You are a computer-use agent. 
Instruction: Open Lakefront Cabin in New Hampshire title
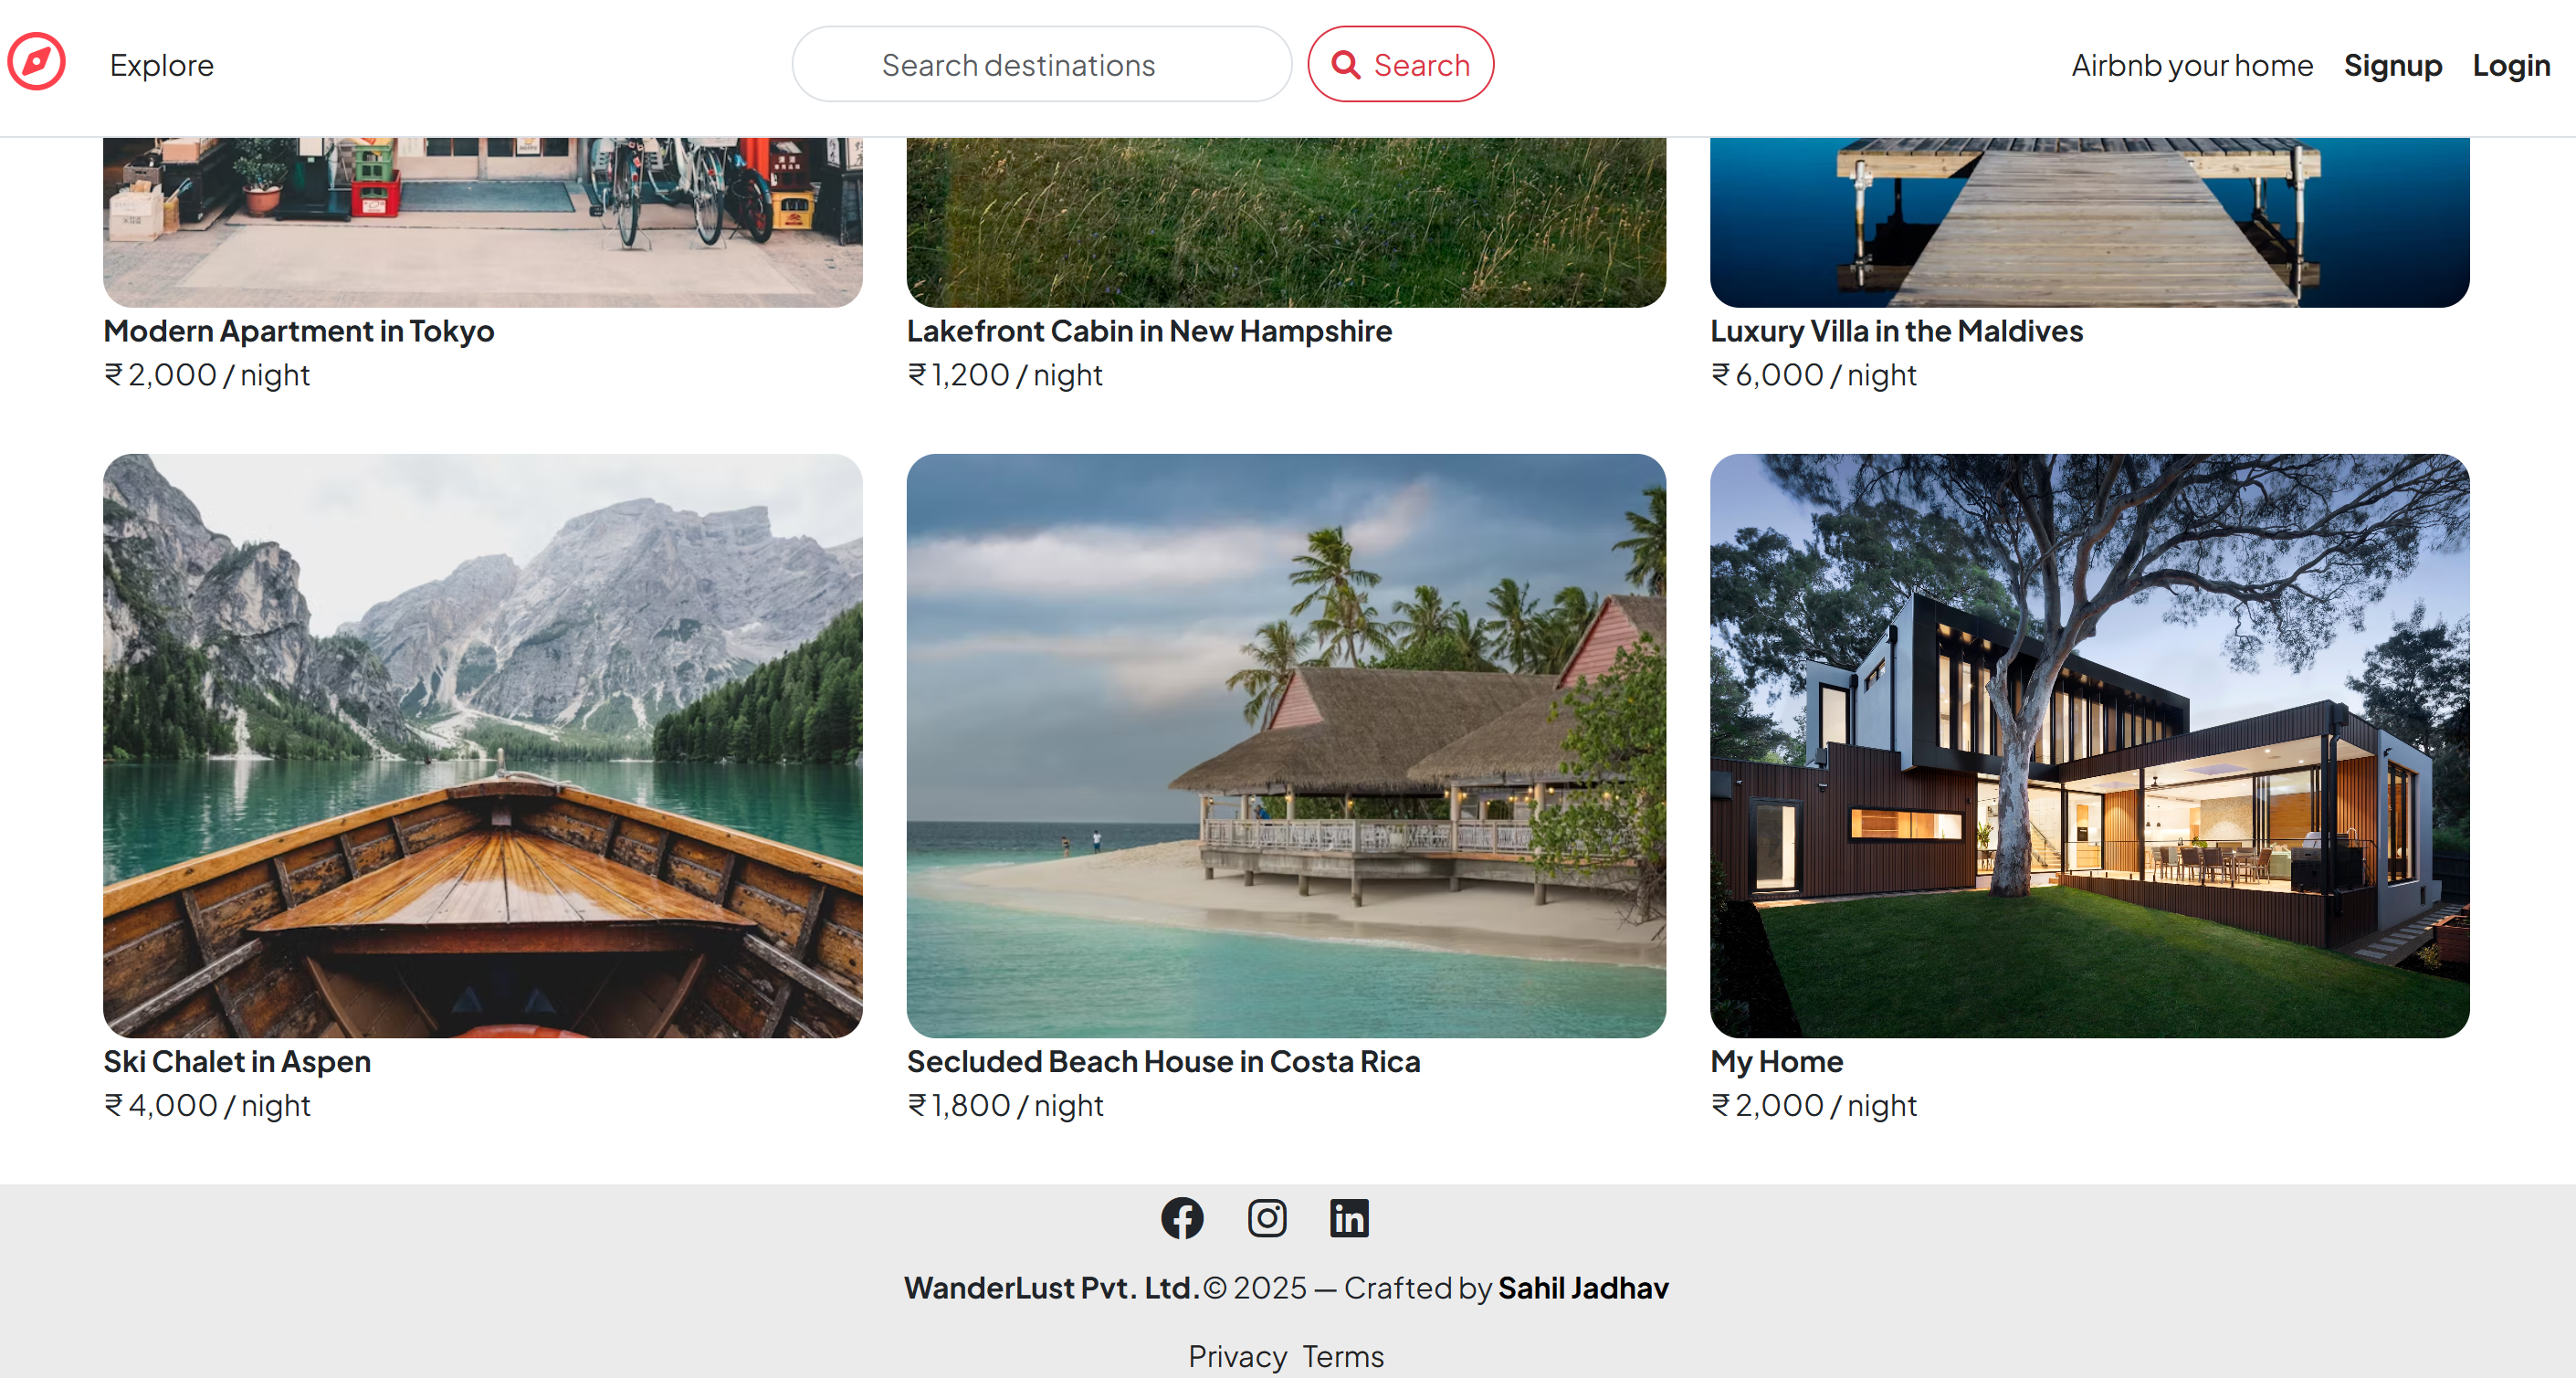[x=1148, y=331]
